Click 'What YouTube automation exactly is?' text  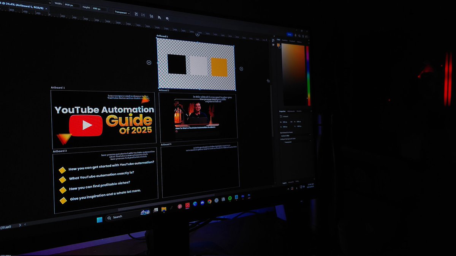tap(101, 175)
